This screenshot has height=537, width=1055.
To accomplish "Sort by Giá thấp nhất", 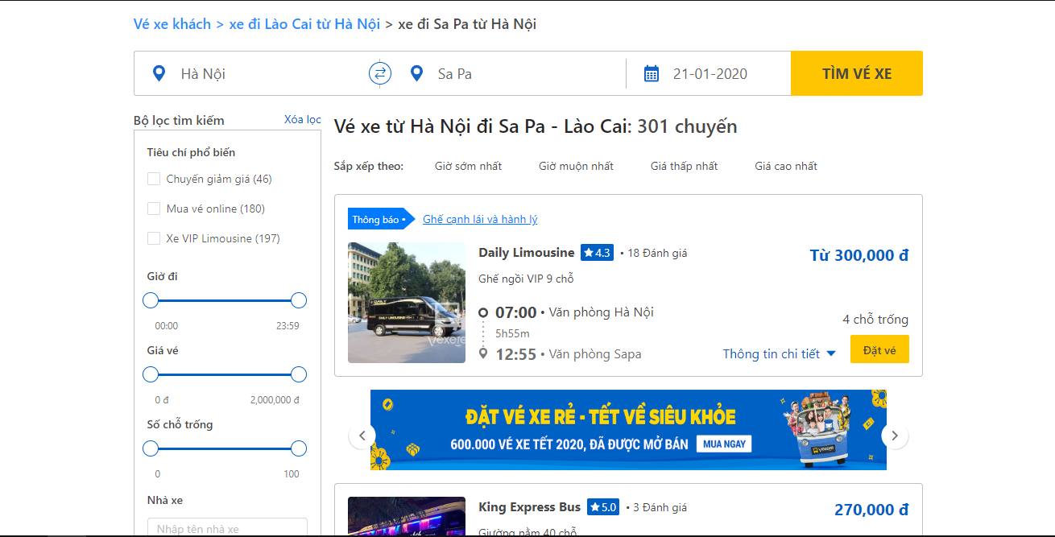I will (684, 166).
